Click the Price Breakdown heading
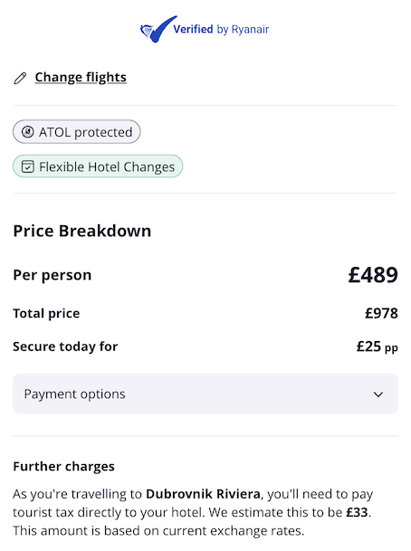 pos(82,231)
